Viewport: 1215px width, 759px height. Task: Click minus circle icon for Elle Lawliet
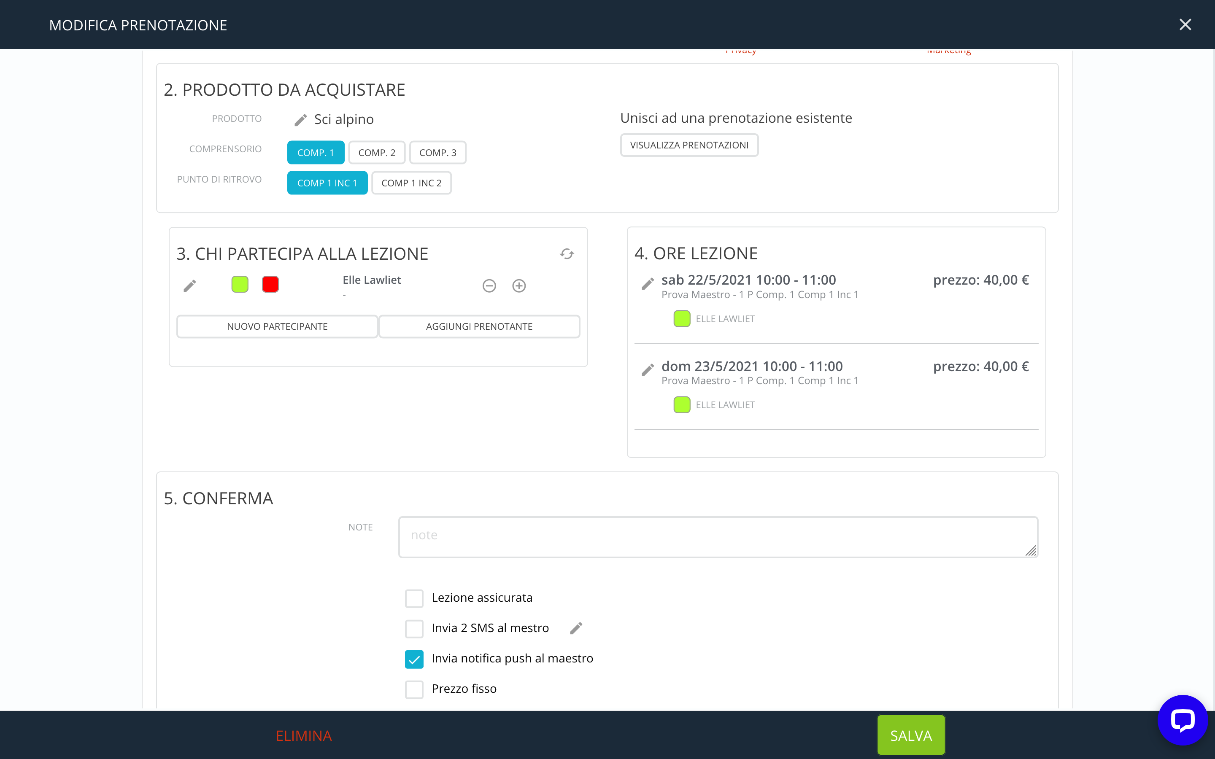point(489,285)
